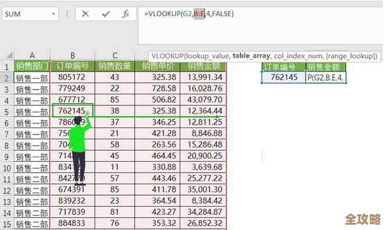This screenshot has width=384, height=230.
Task: Select column B header
Action: click(x=73, y=56)
